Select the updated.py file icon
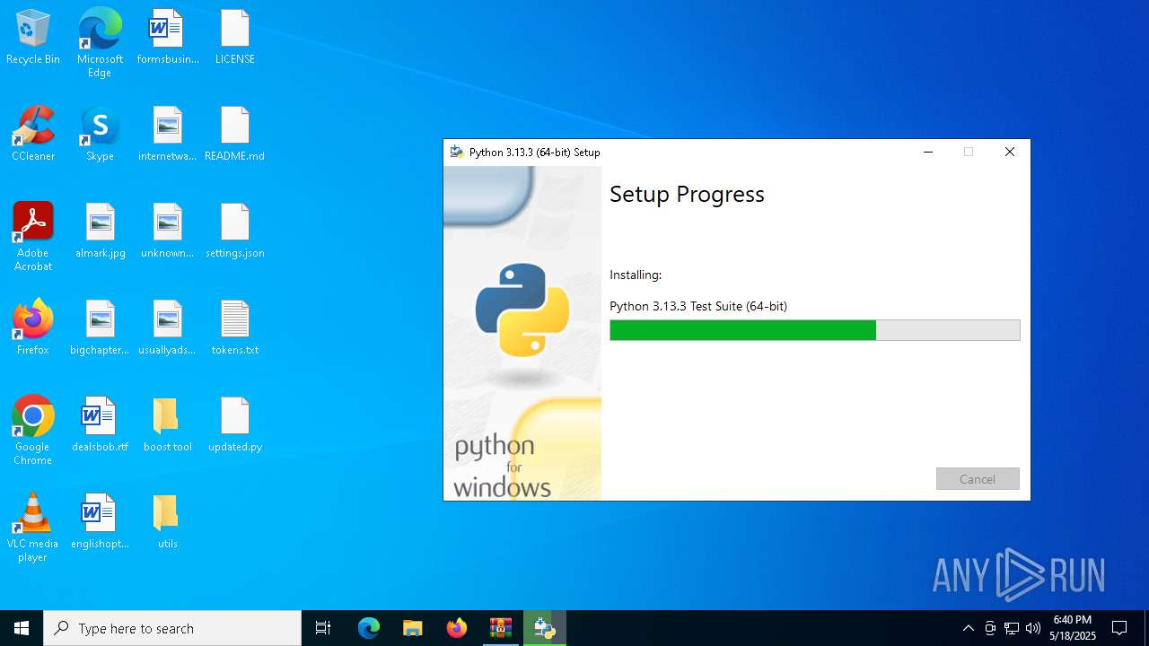Viewport: 1149px width, 646px height. click(235, 425)
